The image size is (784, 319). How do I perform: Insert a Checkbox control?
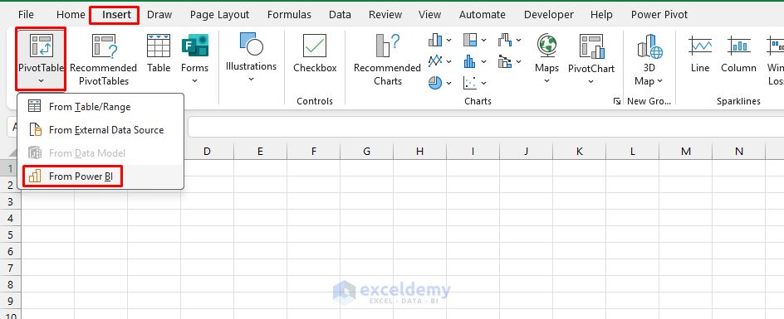[x=315, y=54]
